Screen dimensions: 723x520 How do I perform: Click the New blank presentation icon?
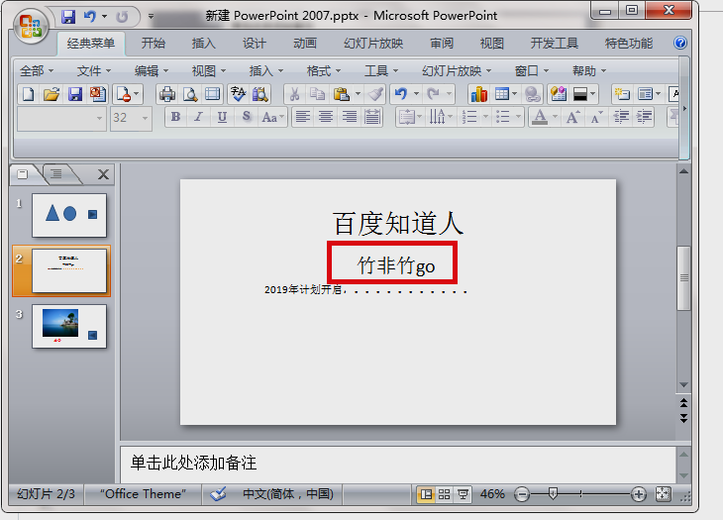28,94
